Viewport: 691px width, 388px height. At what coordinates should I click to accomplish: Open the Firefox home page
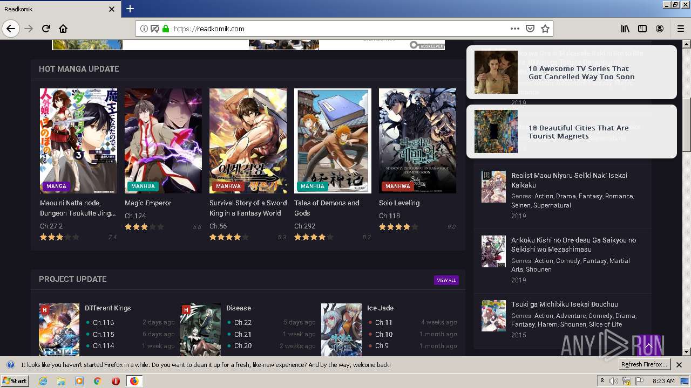pyautogui.click(x=63, y=29)
